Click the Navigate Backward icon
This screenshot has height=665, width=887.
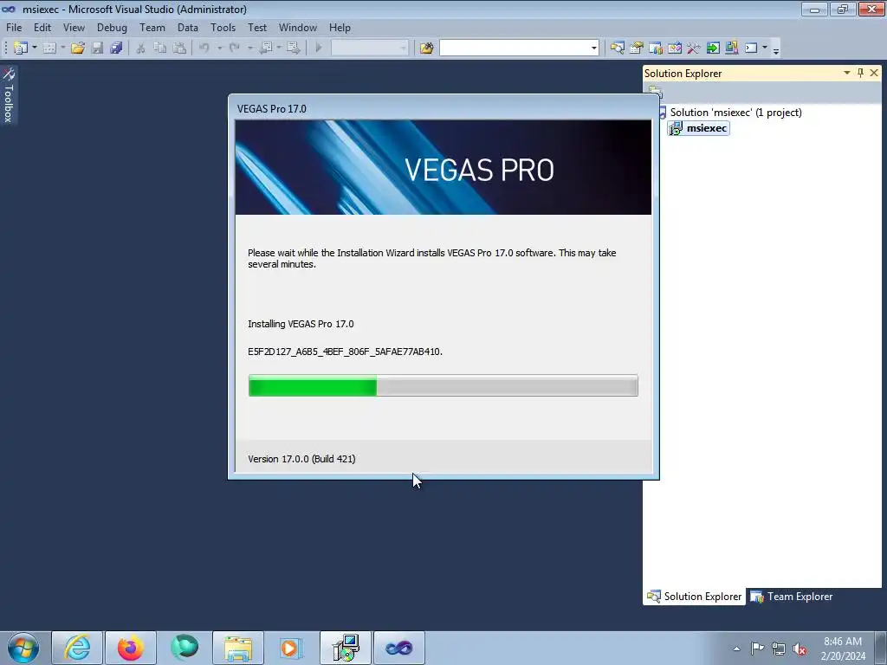pos(265,48)
